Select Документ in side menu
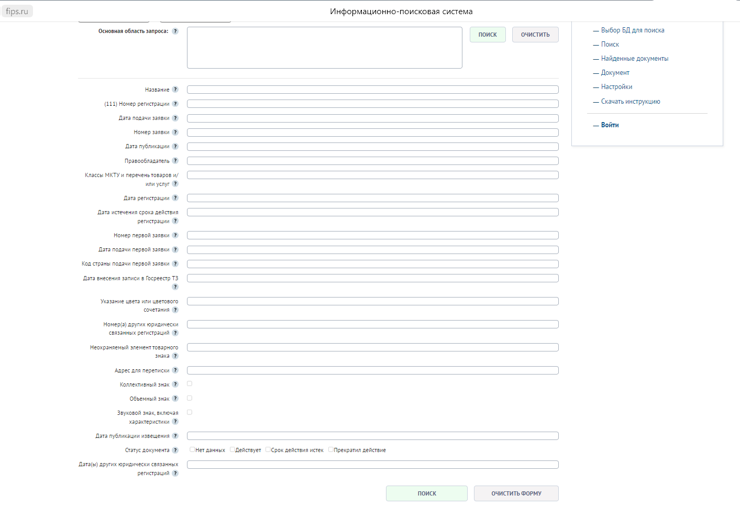The width and height of the screenshot is (740, 506). [x=615, y=73]
